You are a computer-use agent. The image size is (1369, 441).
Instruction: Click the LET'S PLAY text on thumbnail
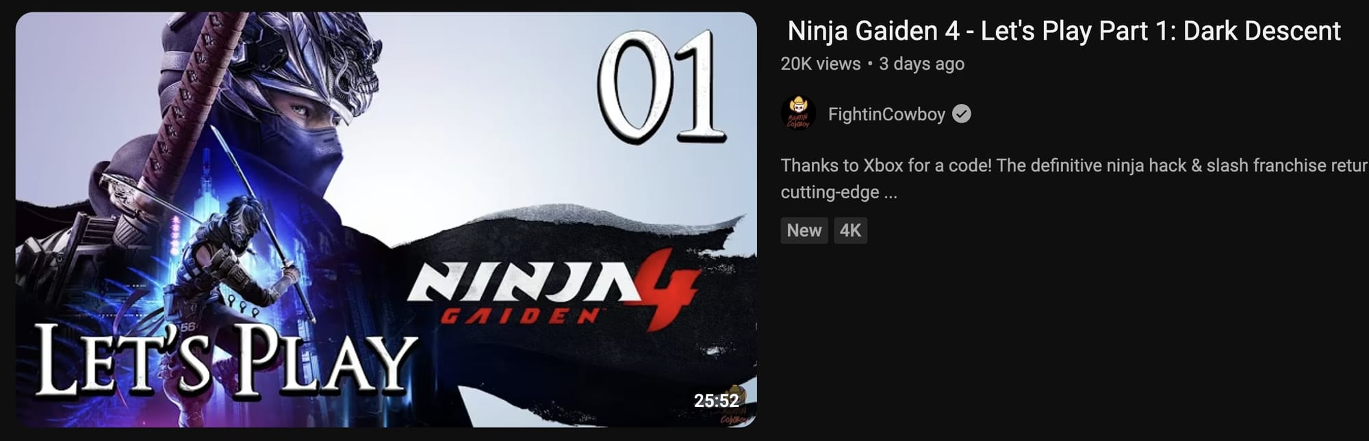(x=225, y=360)
